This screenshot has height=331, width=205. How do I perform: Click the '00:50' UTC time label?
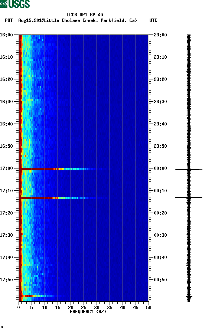(160, 280)
